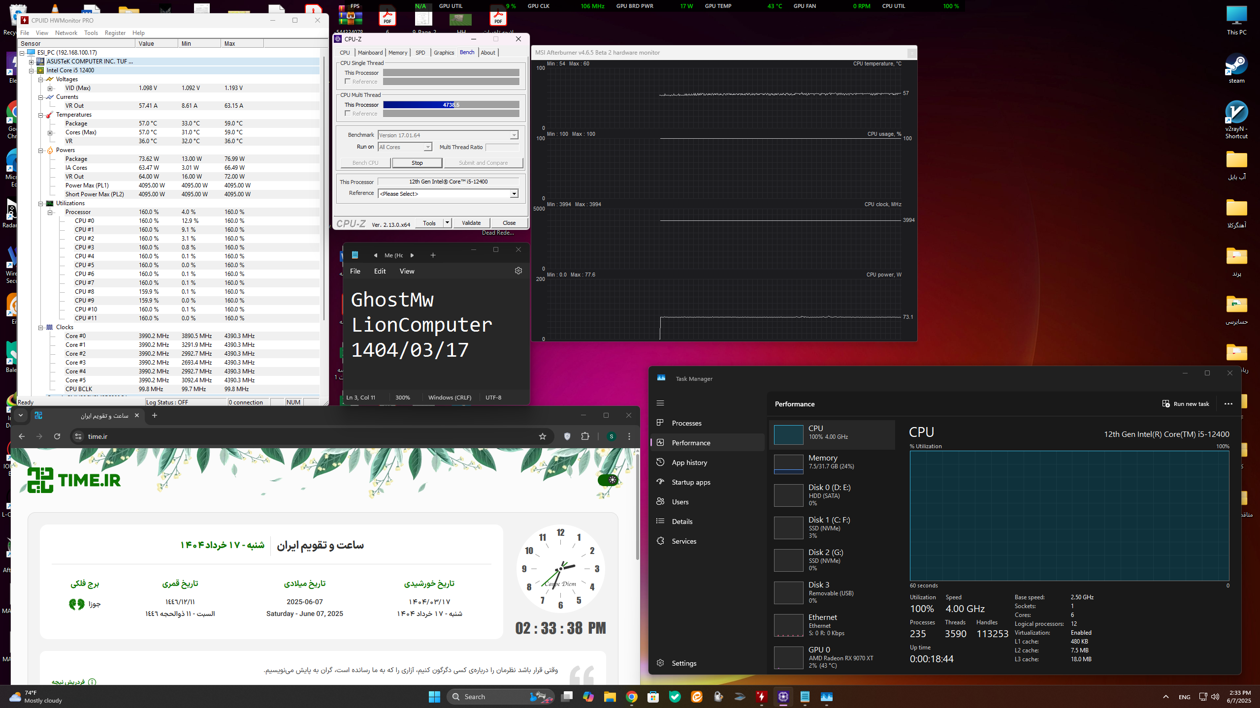Image resolution: width=1260 pixels, height=708 pixels.
Task: Click Notepad 300% zoom level in status bar
Action: pyautogui.click(x=402, y=398)
